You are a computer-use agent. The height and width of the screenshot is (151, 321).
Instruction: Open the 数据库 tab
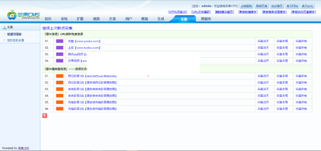[206, 19]
